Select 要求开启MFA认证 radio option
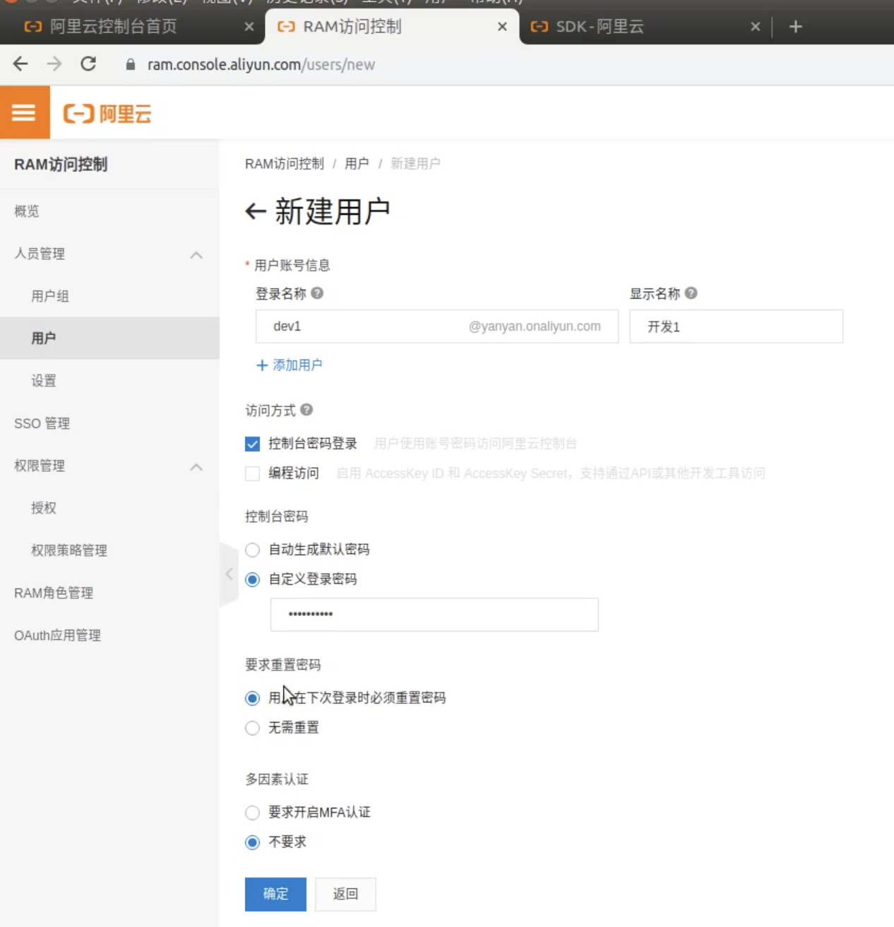894x927 pixels. 252,813
